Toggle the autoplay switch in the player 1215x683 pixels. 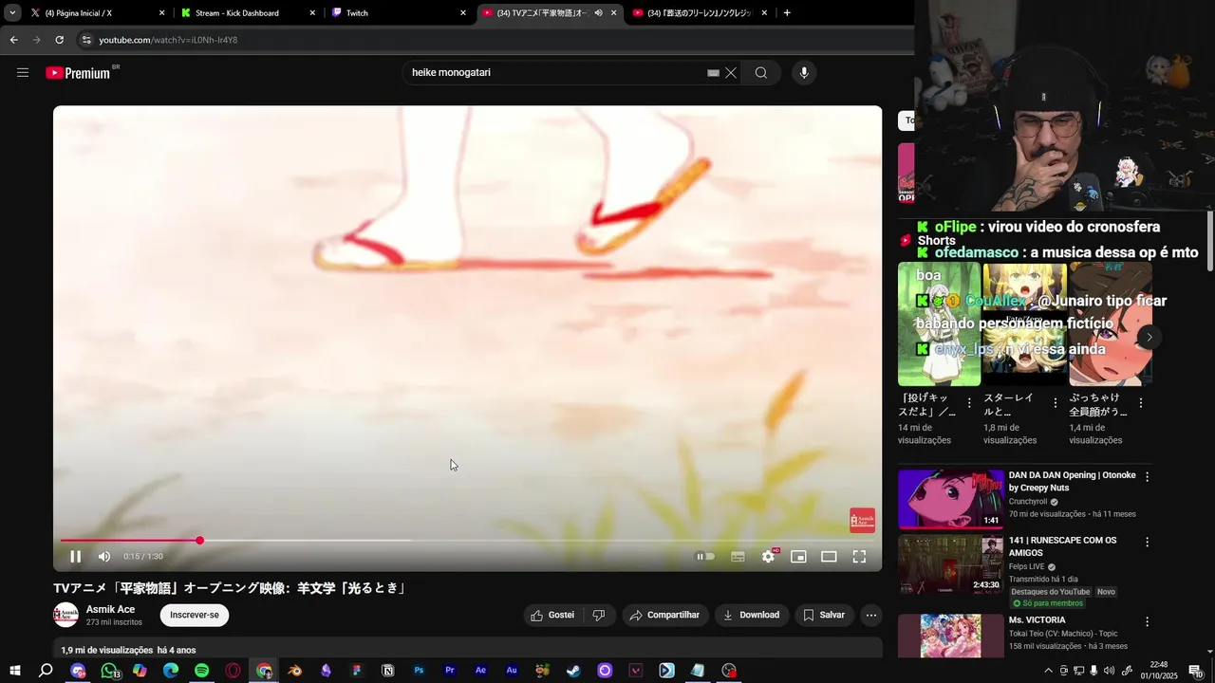coord(705,557)
